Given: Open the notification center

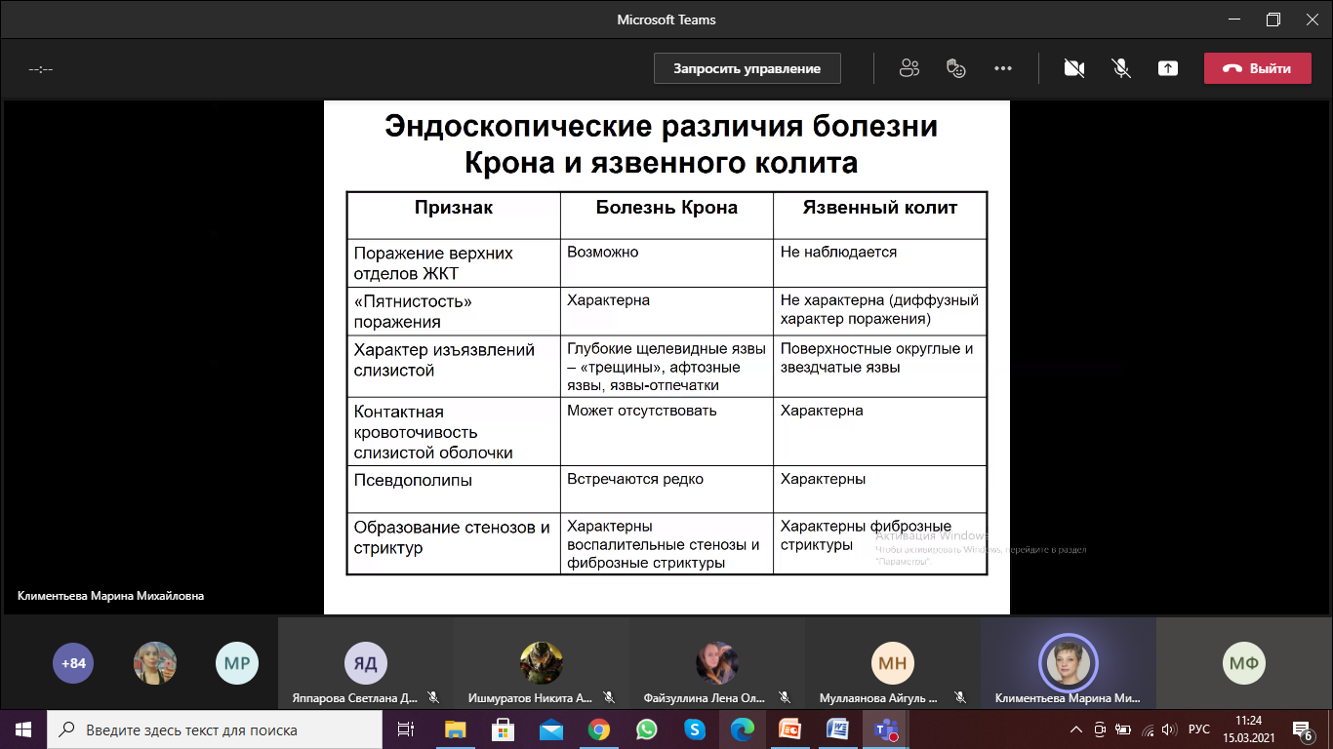Looking at the screenshot, I should point(1303,729).
